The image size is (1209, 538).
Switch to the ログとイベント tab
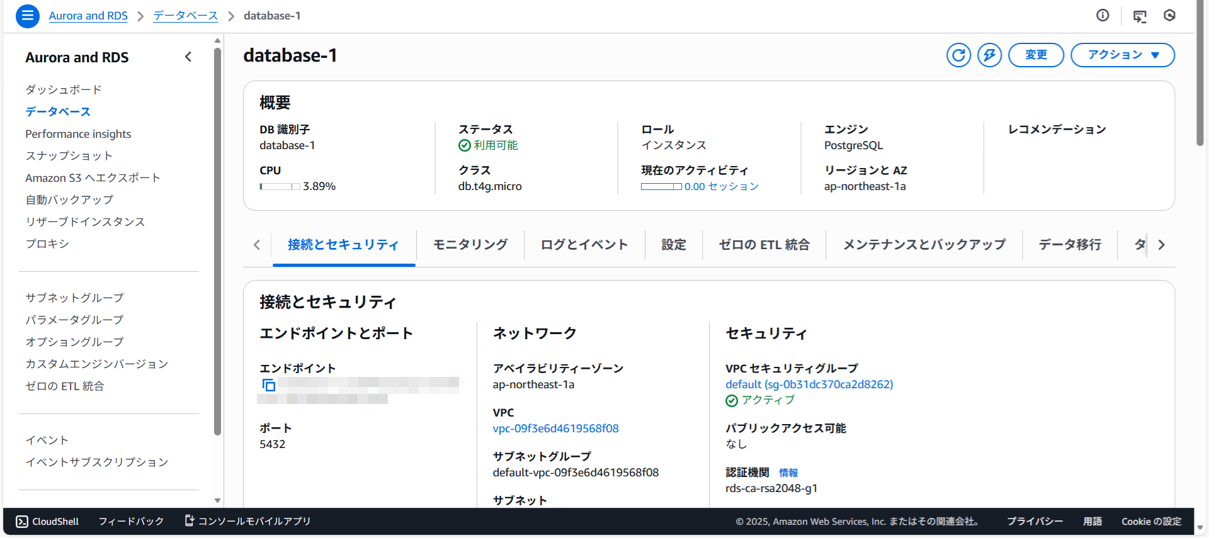[x=584, y=245]
